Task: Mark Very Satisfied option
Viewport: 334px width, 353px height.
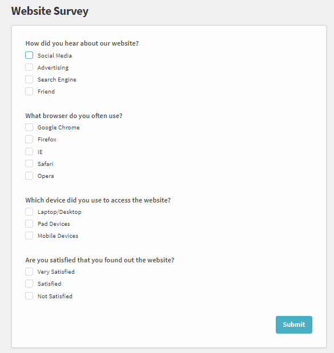Action: coord(29,271)
